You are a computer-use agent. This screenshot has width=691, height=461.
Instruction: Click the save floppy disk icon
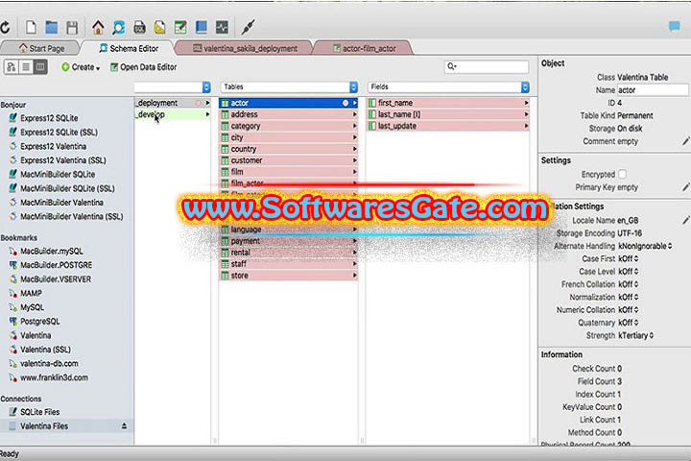[72, 27]
